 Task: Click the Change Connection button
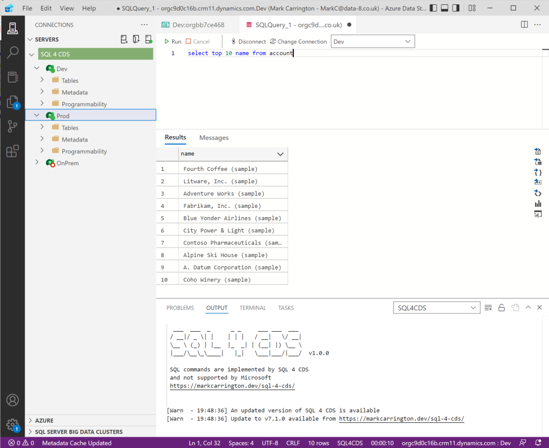click(x=298, y=41)
